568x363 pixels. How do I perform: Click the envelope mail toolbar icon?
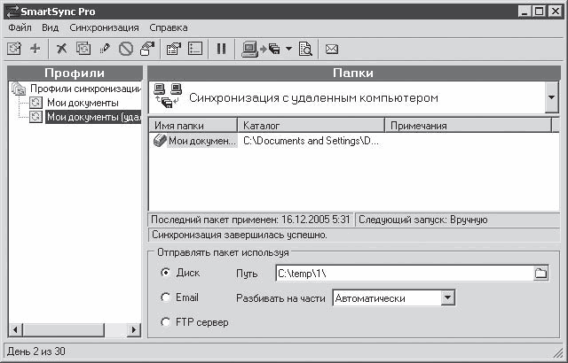pos(332,49)
